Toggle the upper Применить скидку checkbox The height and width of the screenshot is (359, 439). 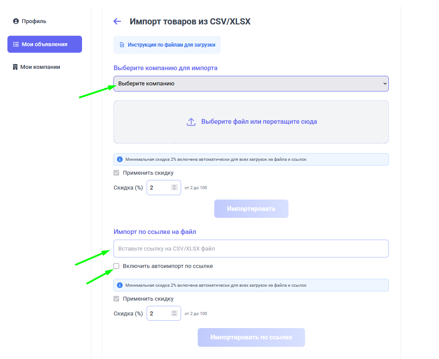point(116,173)
